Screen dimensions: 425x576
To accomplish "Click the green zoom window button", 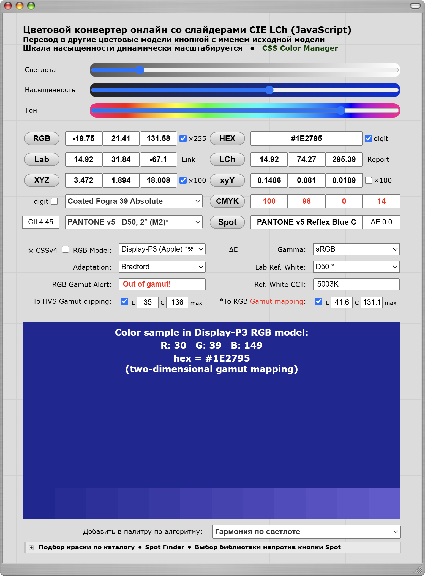I will [31, 6].
